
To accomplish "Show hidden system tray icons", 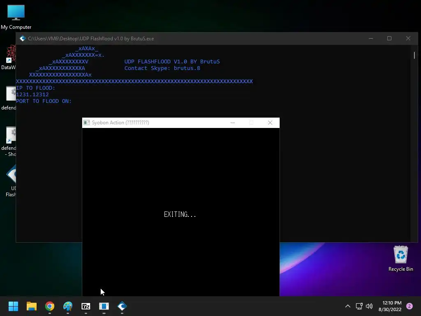I will [348, 306].
